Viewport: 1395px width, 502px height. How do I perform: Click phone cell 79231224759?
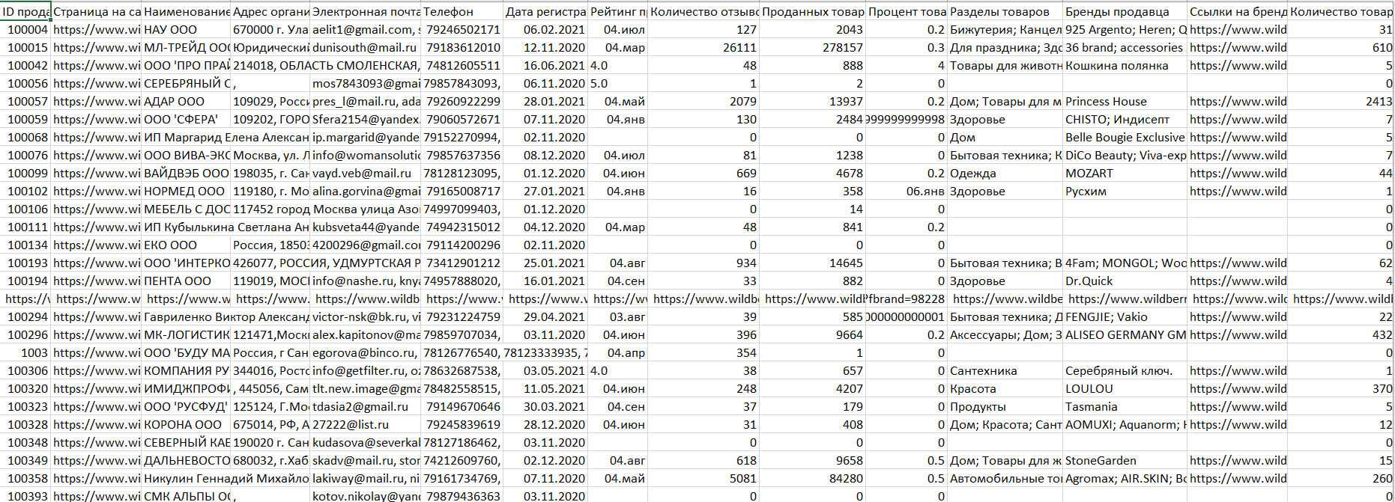[462, 316]
